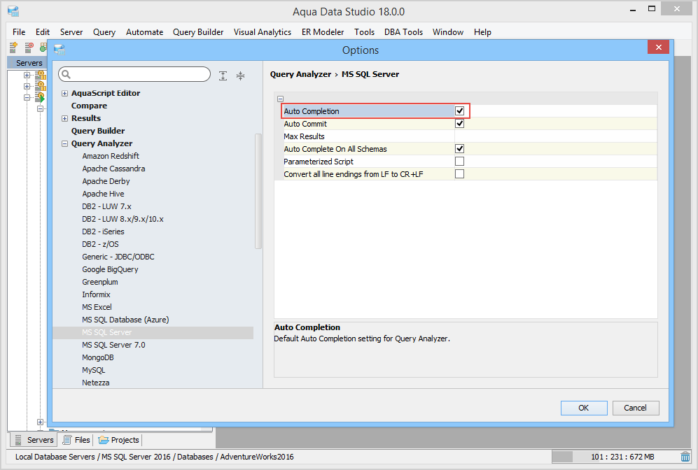
Task: Click the Projects tab folder icon
Action: 104,440
